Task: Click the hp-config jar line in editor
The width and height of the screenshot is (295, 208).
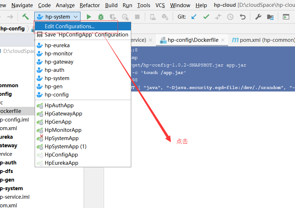Action: tap(189, 65)
